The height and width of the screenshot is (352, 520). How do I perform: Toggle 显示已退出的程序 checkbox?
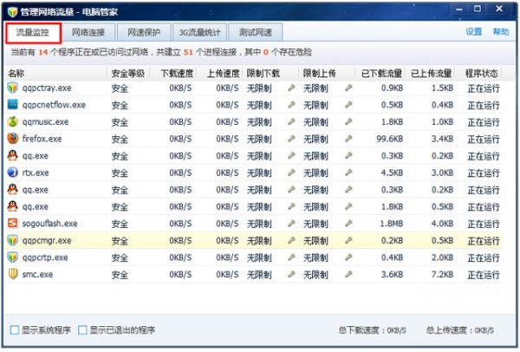(82, 330)
